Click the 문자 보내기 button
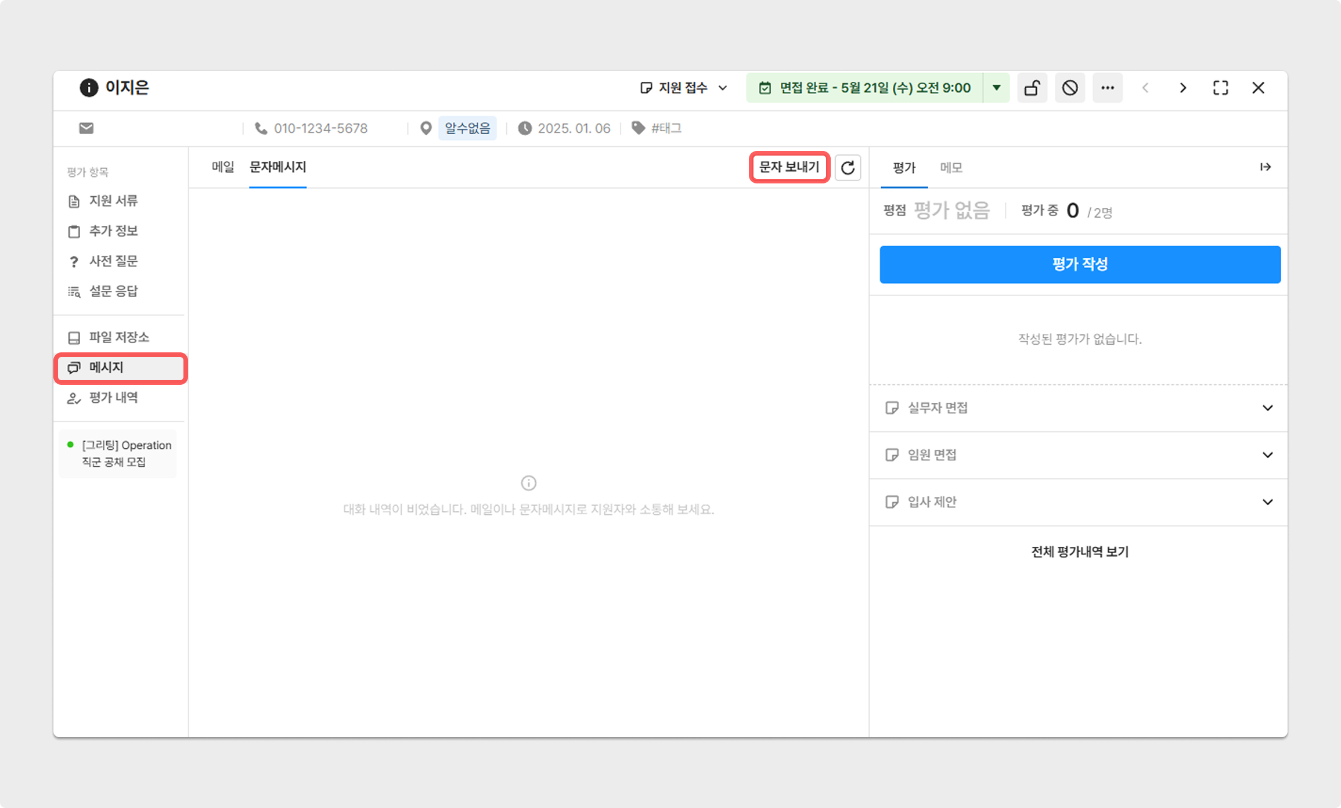 click(789, 167)
